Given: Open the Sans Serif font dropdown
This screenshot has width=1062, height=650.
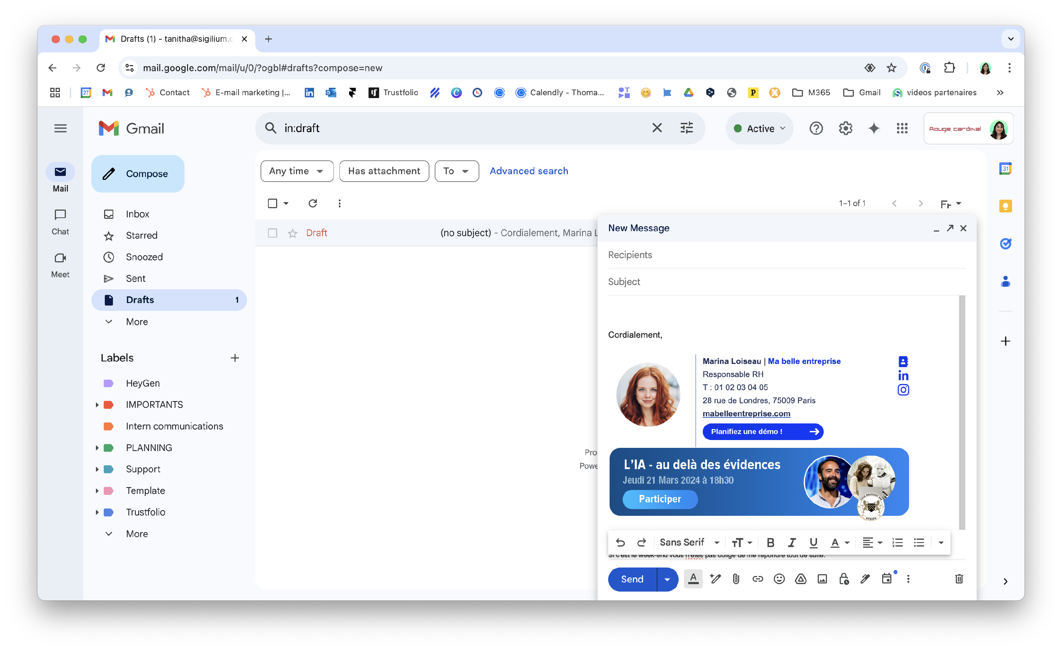Looking at the screenshot, I should [689, 542].
